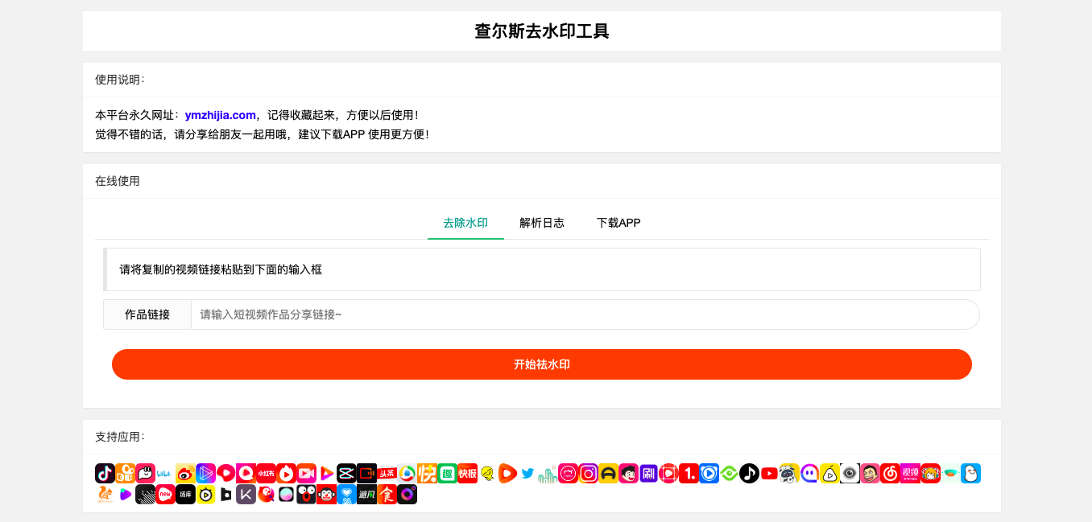Screen dimensions: 1092x522
Task: Click the UC Browser squirrel icon
Action: 104,494
